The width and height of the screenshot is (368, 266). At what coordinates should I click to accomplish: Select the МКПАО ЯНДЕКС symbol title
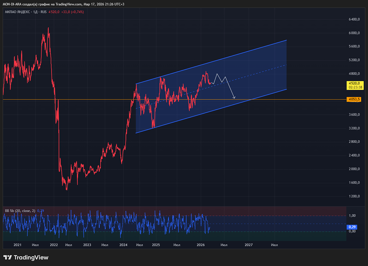(x=17, y=12)
